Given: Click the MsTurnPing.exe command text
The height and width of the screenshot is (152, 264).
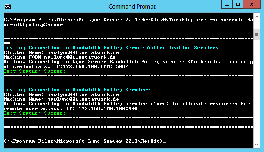Looking at the screenshot, I should (x=184, y=20).
